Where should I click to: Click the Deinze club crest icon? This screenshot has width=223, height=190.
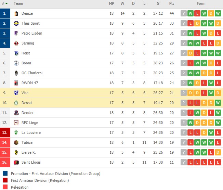[16, 13]
